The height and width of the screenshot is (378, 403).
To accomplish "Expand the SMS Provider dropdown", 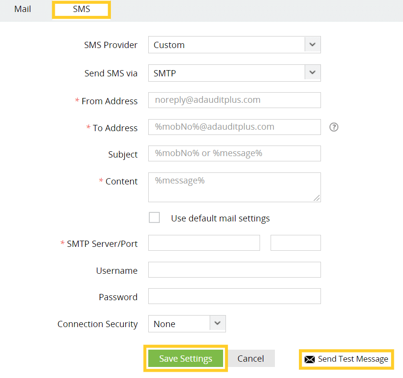I will point(312,45).
